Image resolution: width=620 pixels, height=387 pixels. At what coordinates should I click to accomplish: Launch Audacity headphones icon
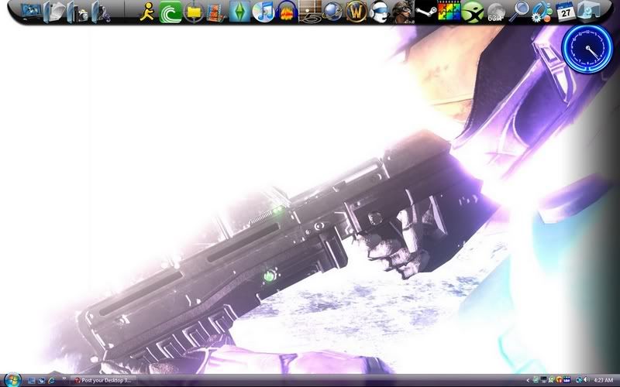(287, 12)
